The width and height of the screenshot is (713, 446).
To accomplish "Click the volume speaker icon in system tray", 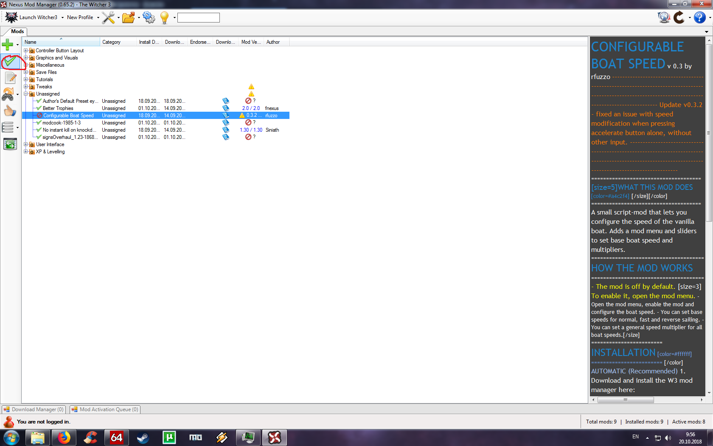I will point(668,438).
